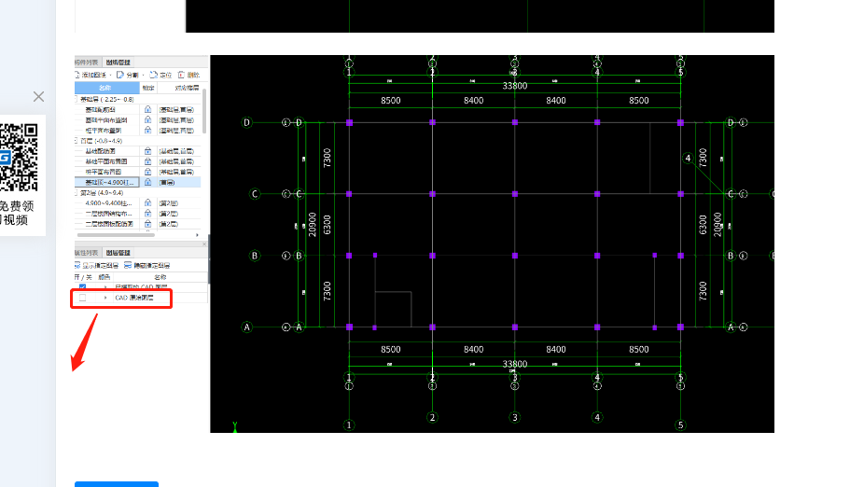
Task: Check the CAD 原始图层 checkbox
Action: click(82, 298)
